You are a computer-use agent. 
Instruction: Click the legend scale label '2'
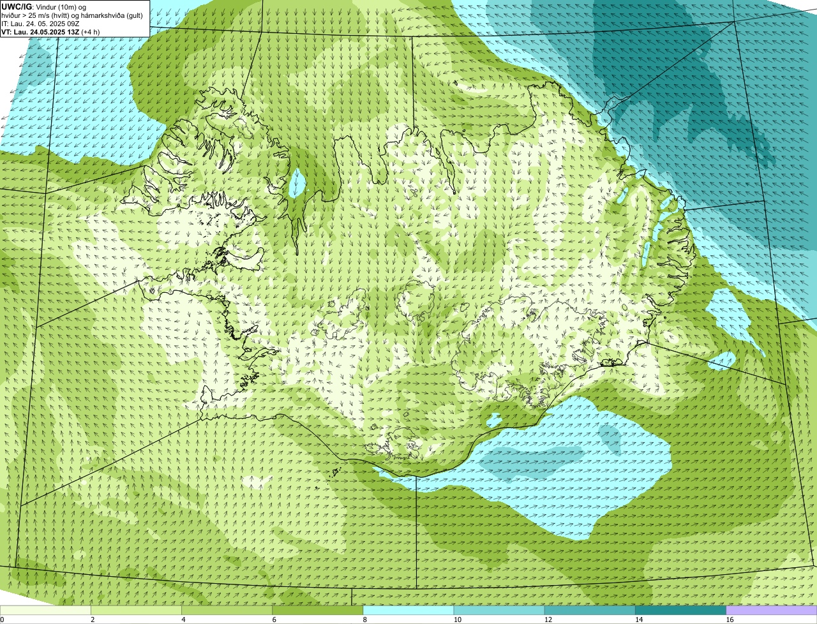tap(93, 620)
